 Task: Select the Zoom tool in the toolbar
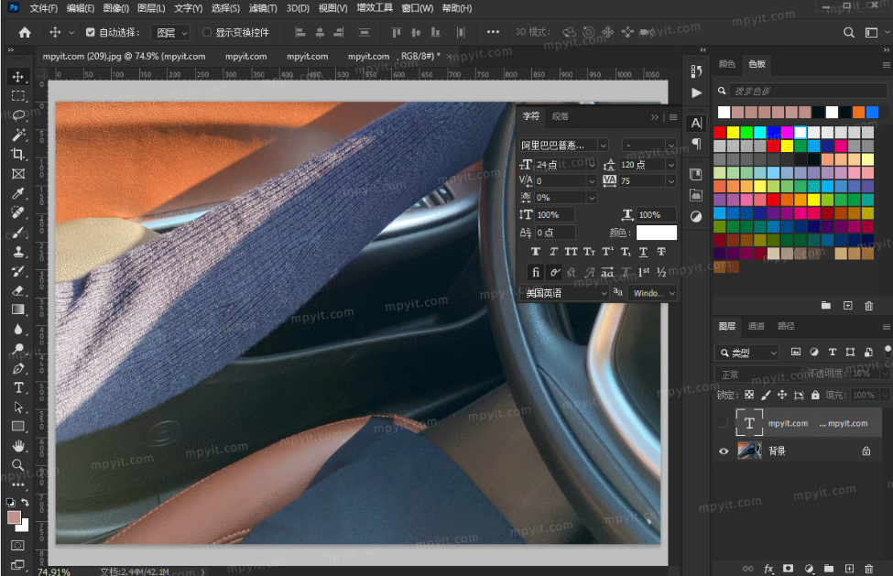coord(18,465)
